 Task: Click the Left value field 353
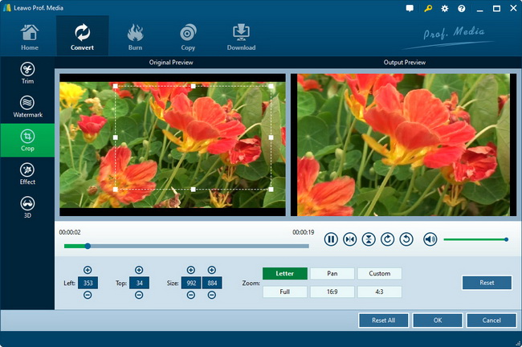88,283
